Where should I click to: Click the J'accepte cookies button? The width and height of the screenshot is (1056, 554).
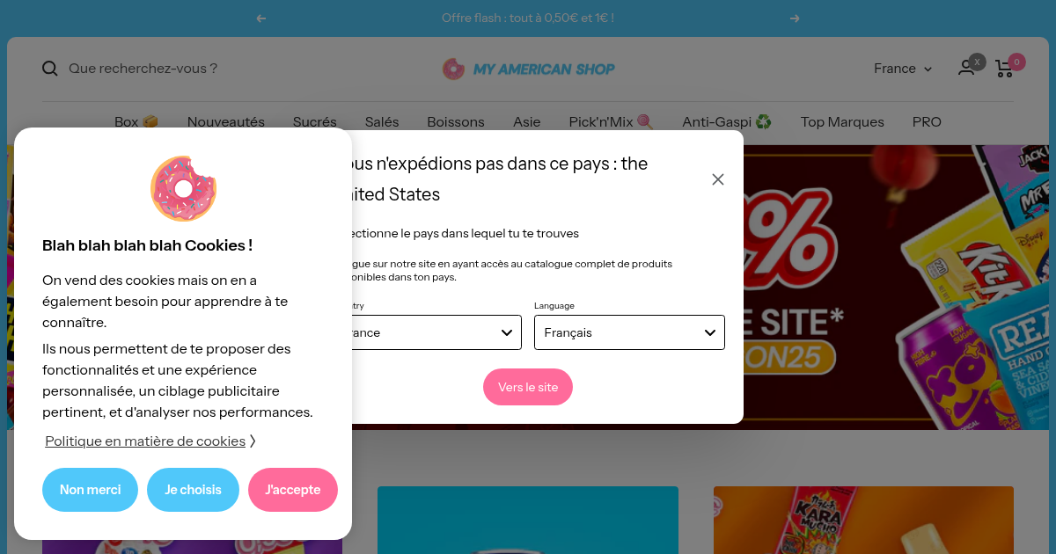[293, 490]
